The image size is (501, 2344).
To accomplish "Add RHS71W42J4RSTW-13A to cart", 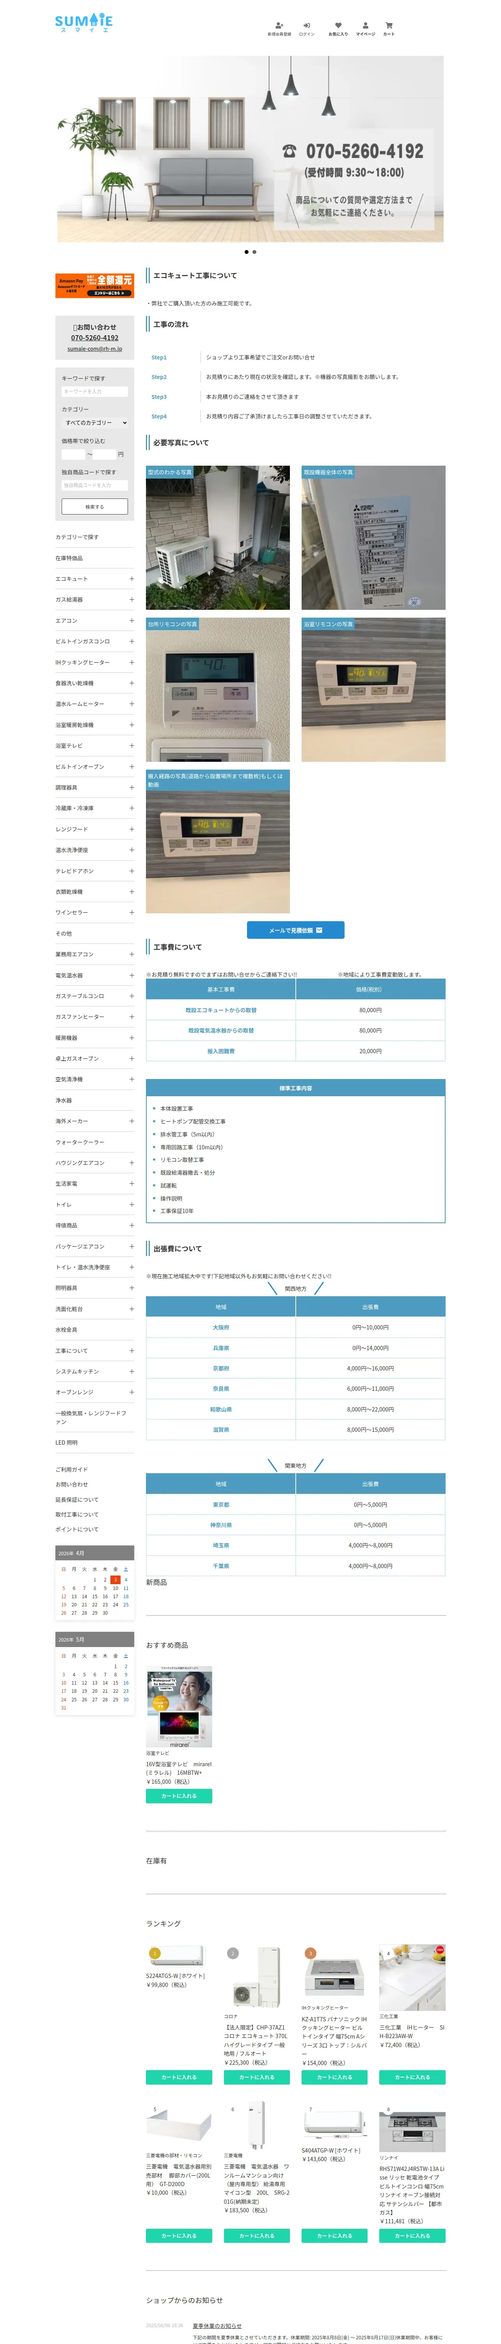I will pyautogui.click(x=413, y=2236).
